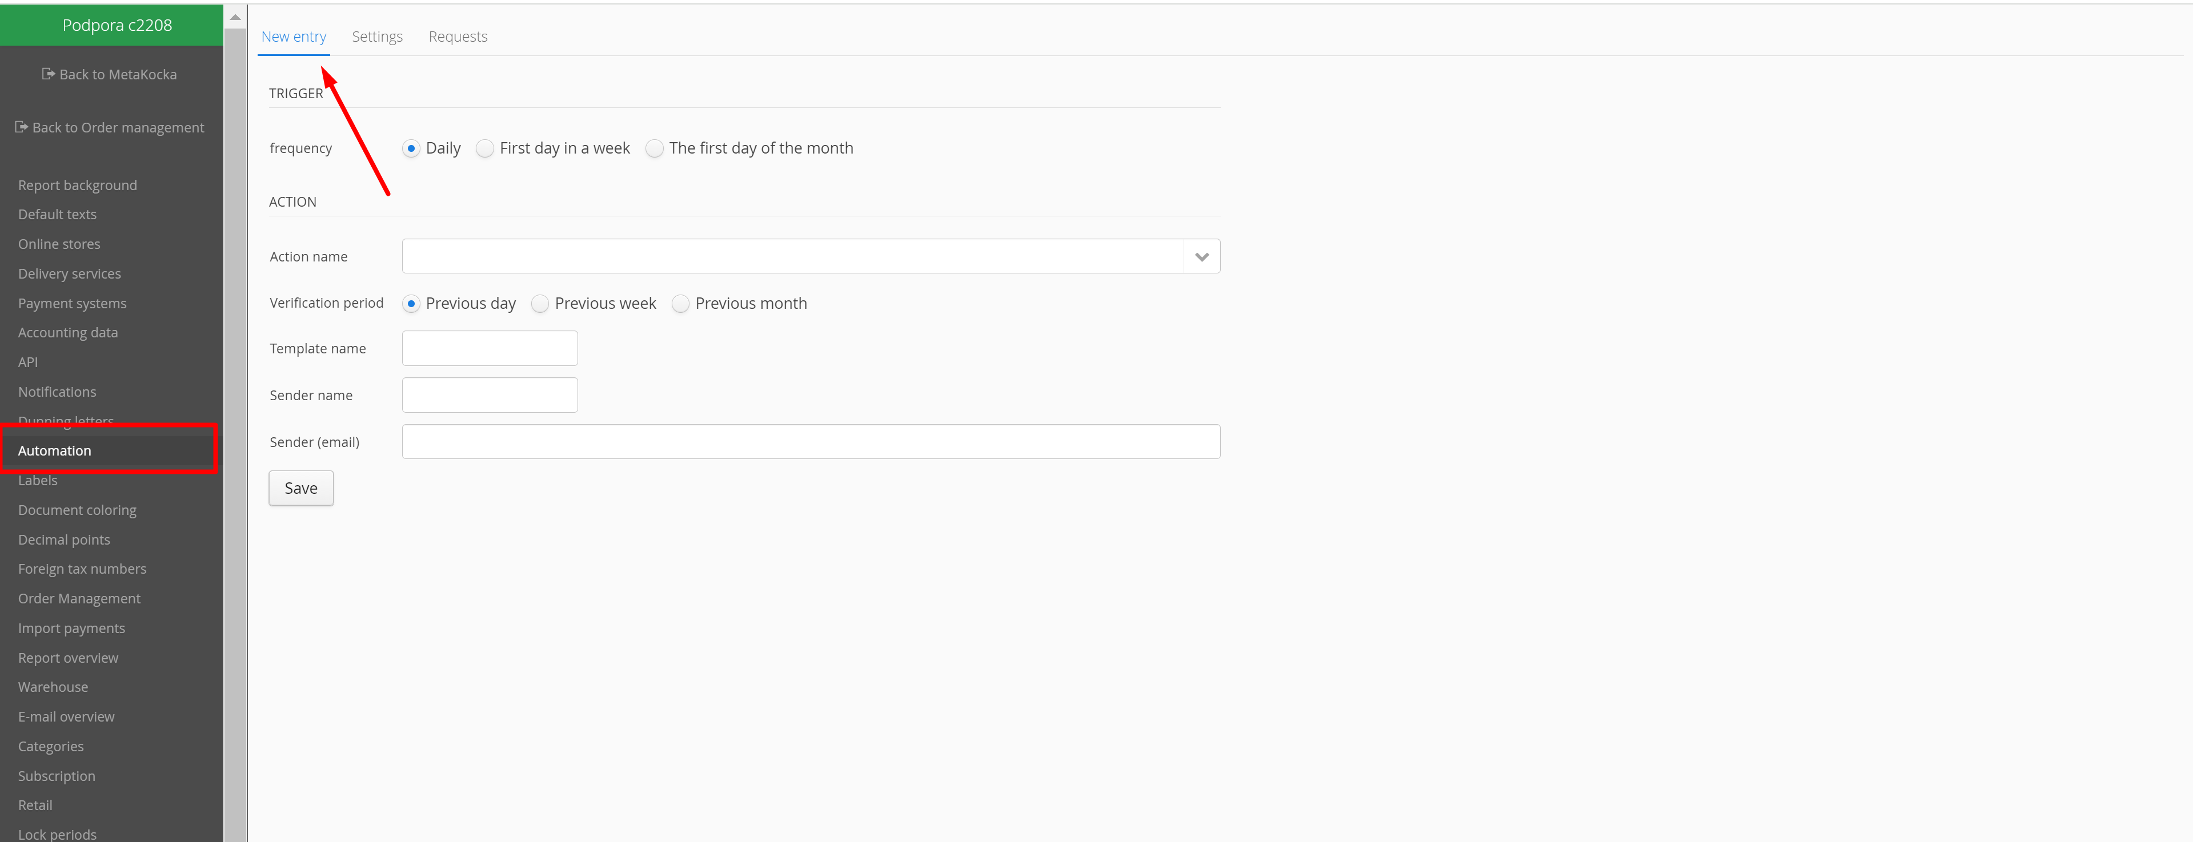2193x842 pixels.
Task: Open Document coloring settings
Action: coord(78,509)
